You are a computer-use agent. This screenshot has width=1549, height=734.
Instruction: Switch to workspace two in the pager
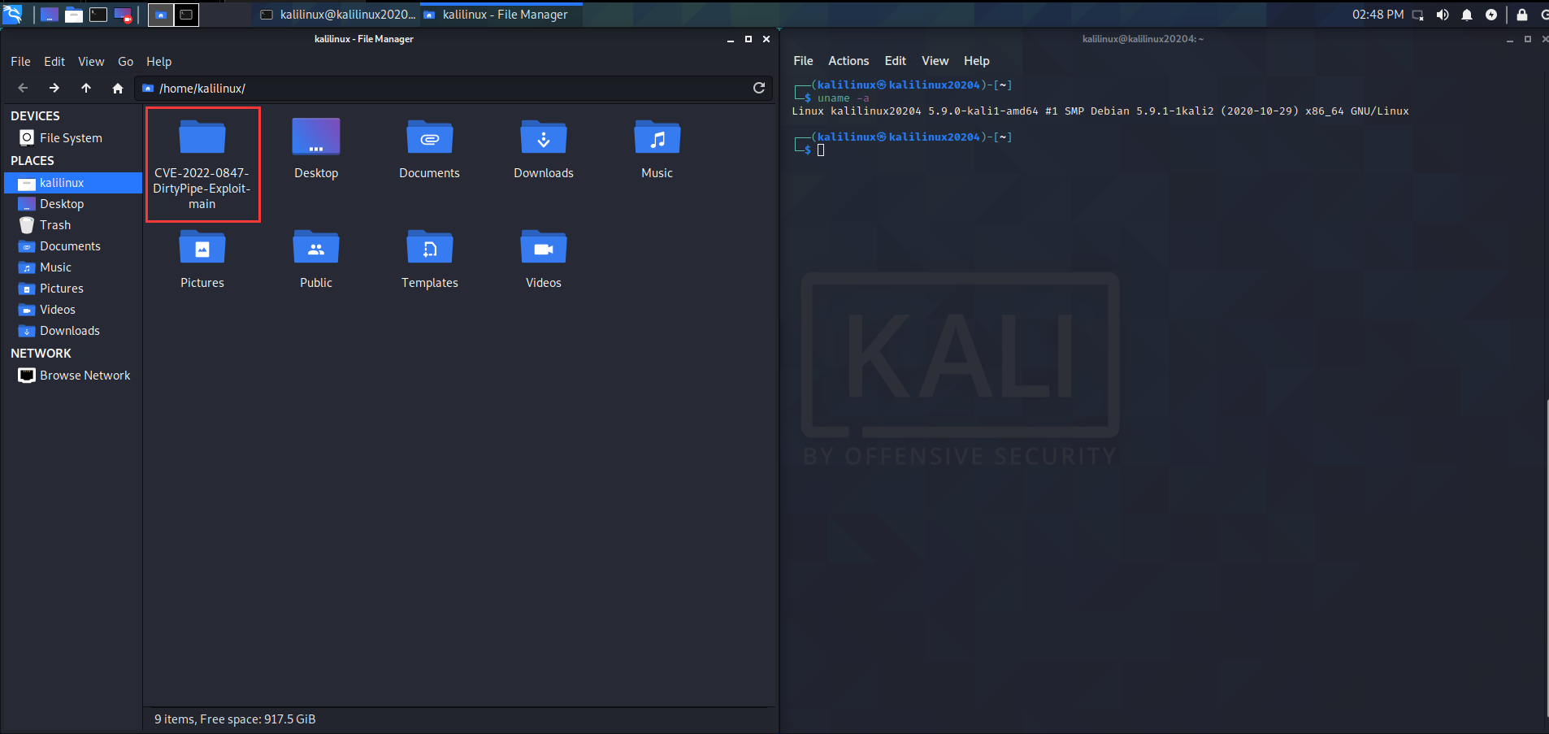point(186,15)
